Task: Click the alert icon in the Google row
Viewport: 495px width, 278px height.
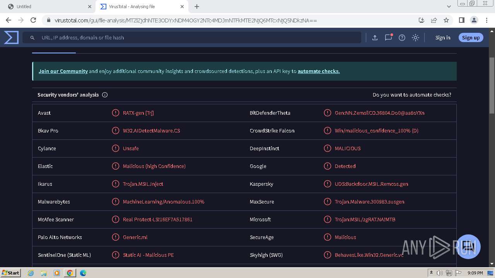Action: (x=327, y=166)
